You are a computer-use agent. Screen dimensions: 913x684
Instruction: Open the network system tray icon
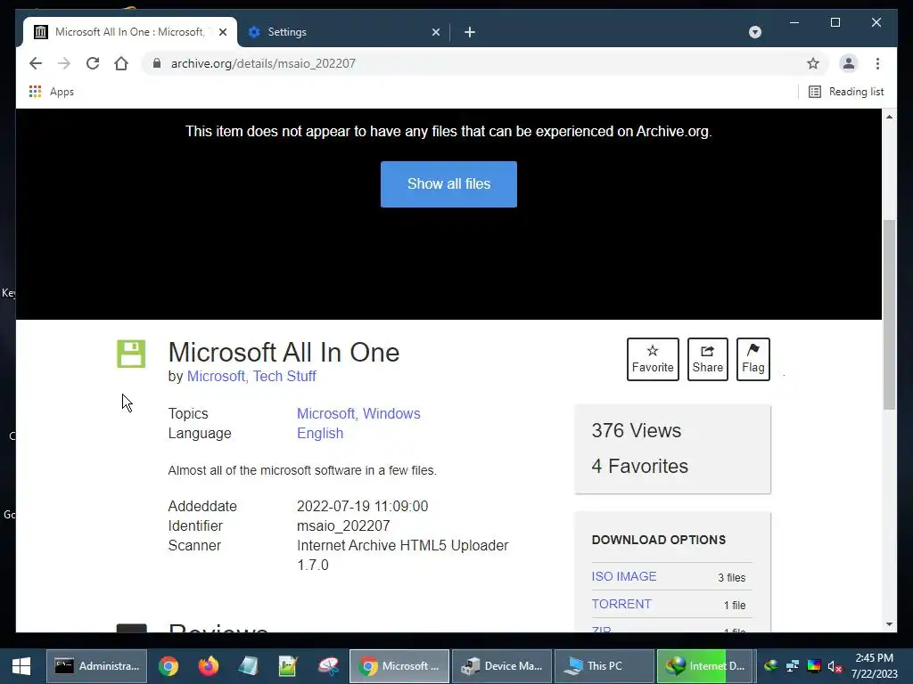click(793, 666)
